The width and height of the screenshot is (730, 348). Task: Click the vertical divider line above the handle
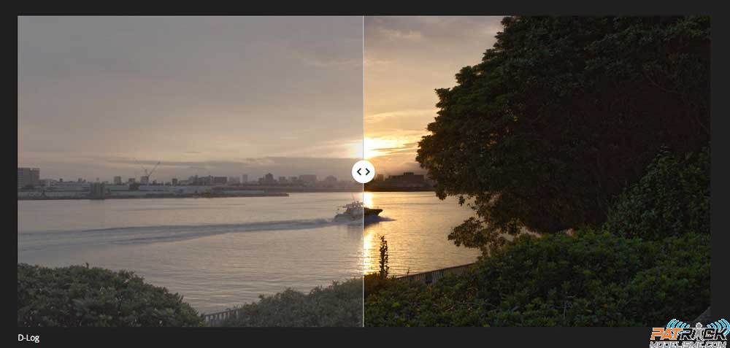pos(363,88)
